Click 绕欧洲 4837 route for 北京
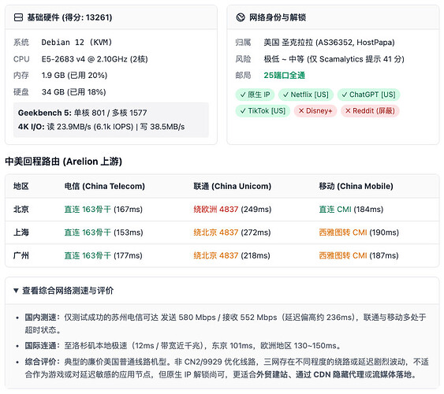 pos(216,210)
